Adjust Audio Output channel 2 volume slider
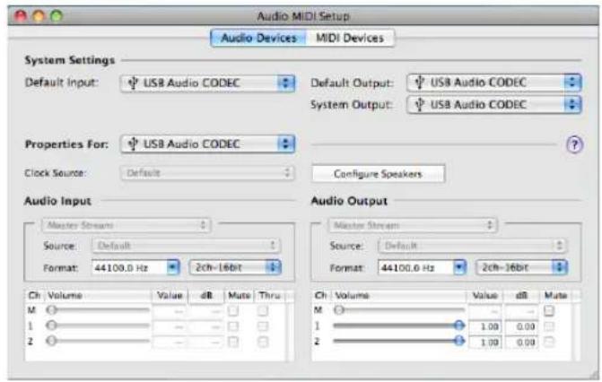This screenshot has height=382, width=602. (399, 341)
